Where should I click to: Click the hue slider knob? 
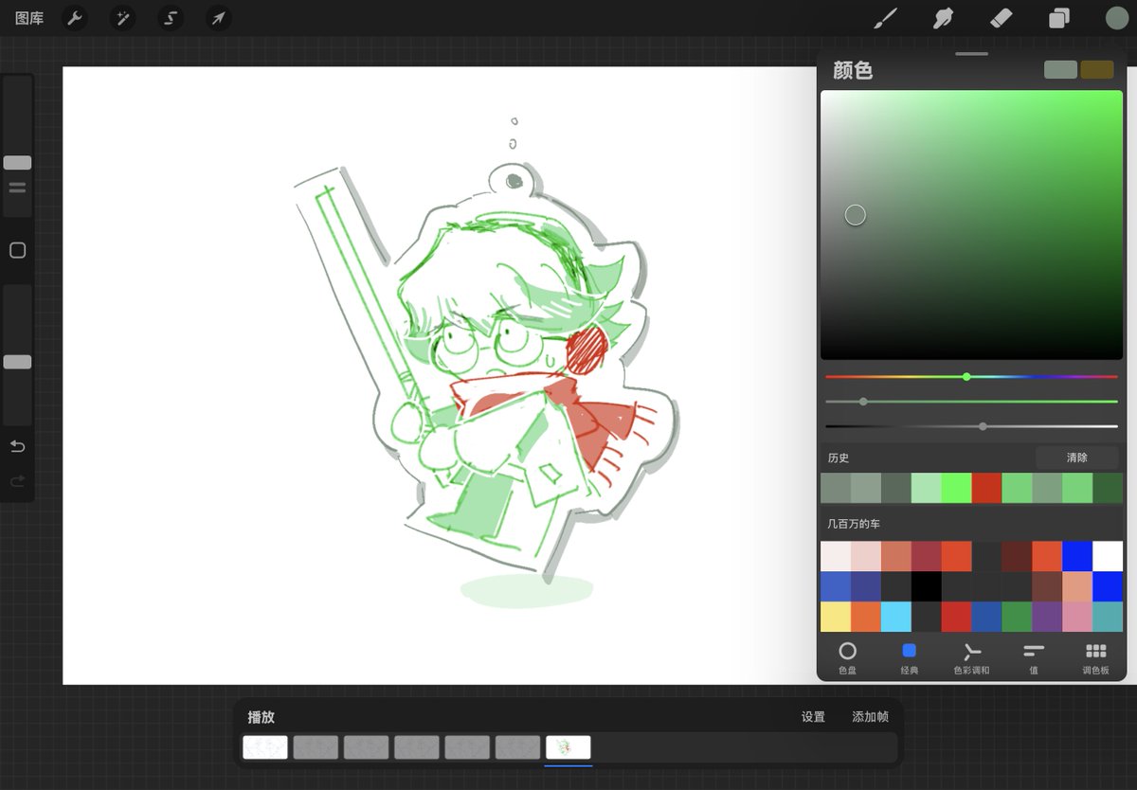tap(966, 376)
